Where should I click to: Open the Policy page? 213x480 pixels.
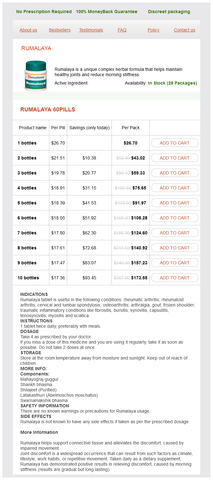[x=153, y=30]
